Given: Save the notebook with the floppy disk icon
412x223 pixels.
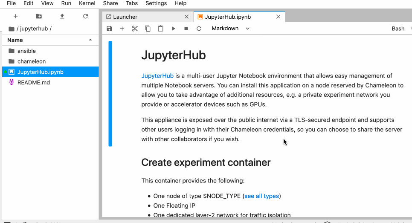Looking at the screenshot, I should click(x=109, y=29).
